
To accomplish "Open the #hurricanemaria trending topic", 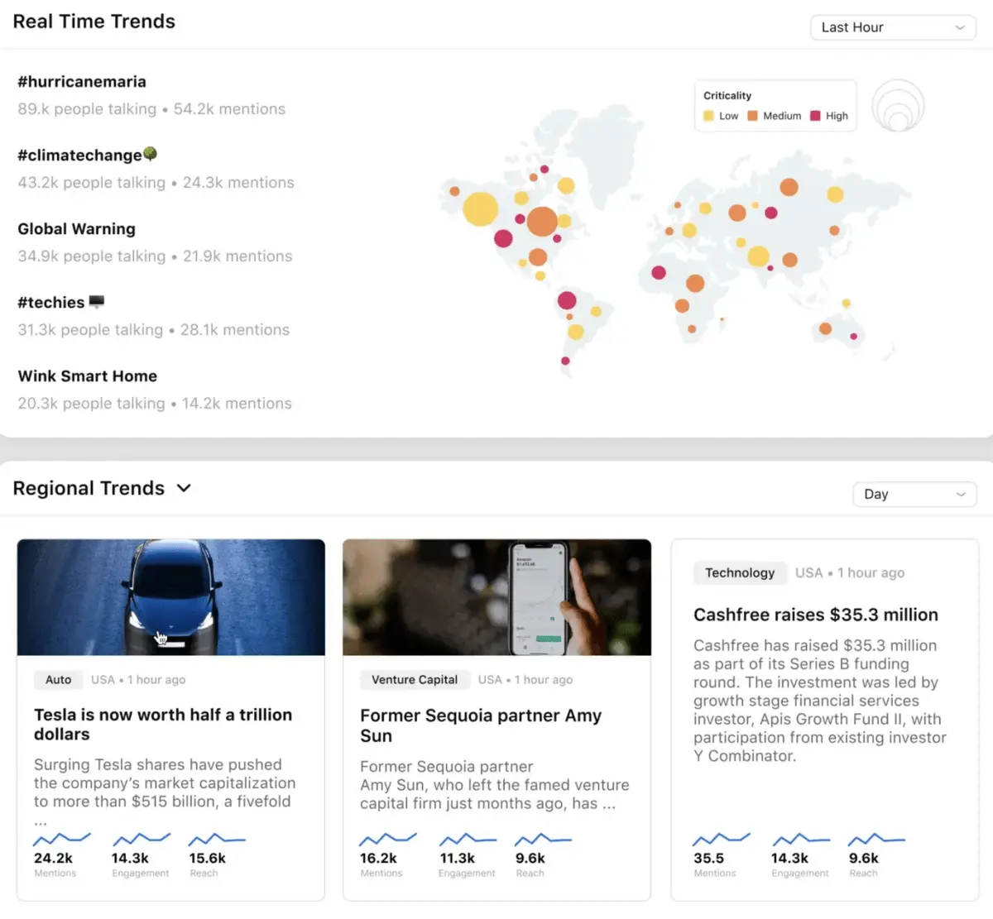I will pyautogui.click(x=81, y=81).
